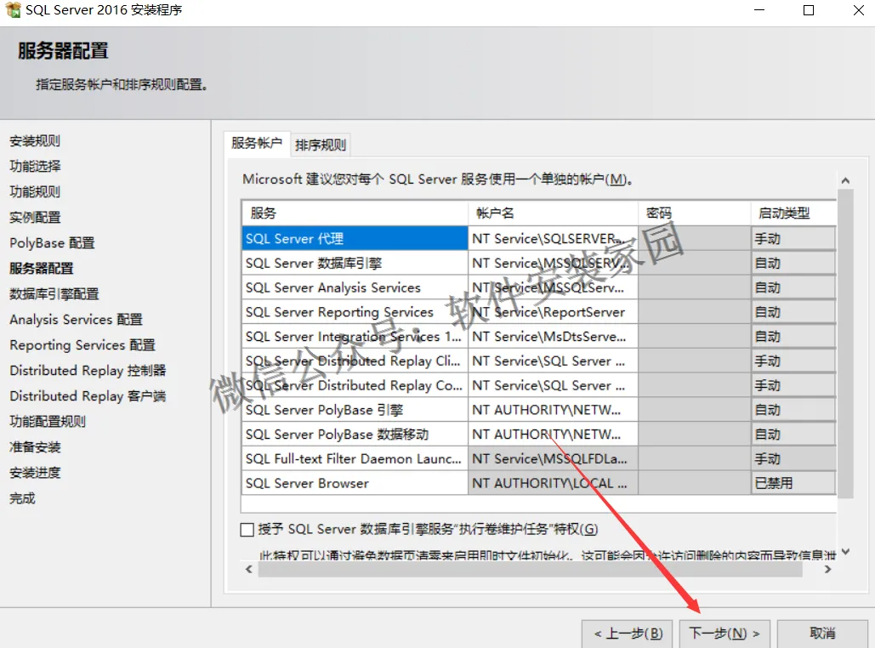Click account name NT Service\MSSQLFDLa...
This screenshot has width=875, height=648.
tap(553, 459)
